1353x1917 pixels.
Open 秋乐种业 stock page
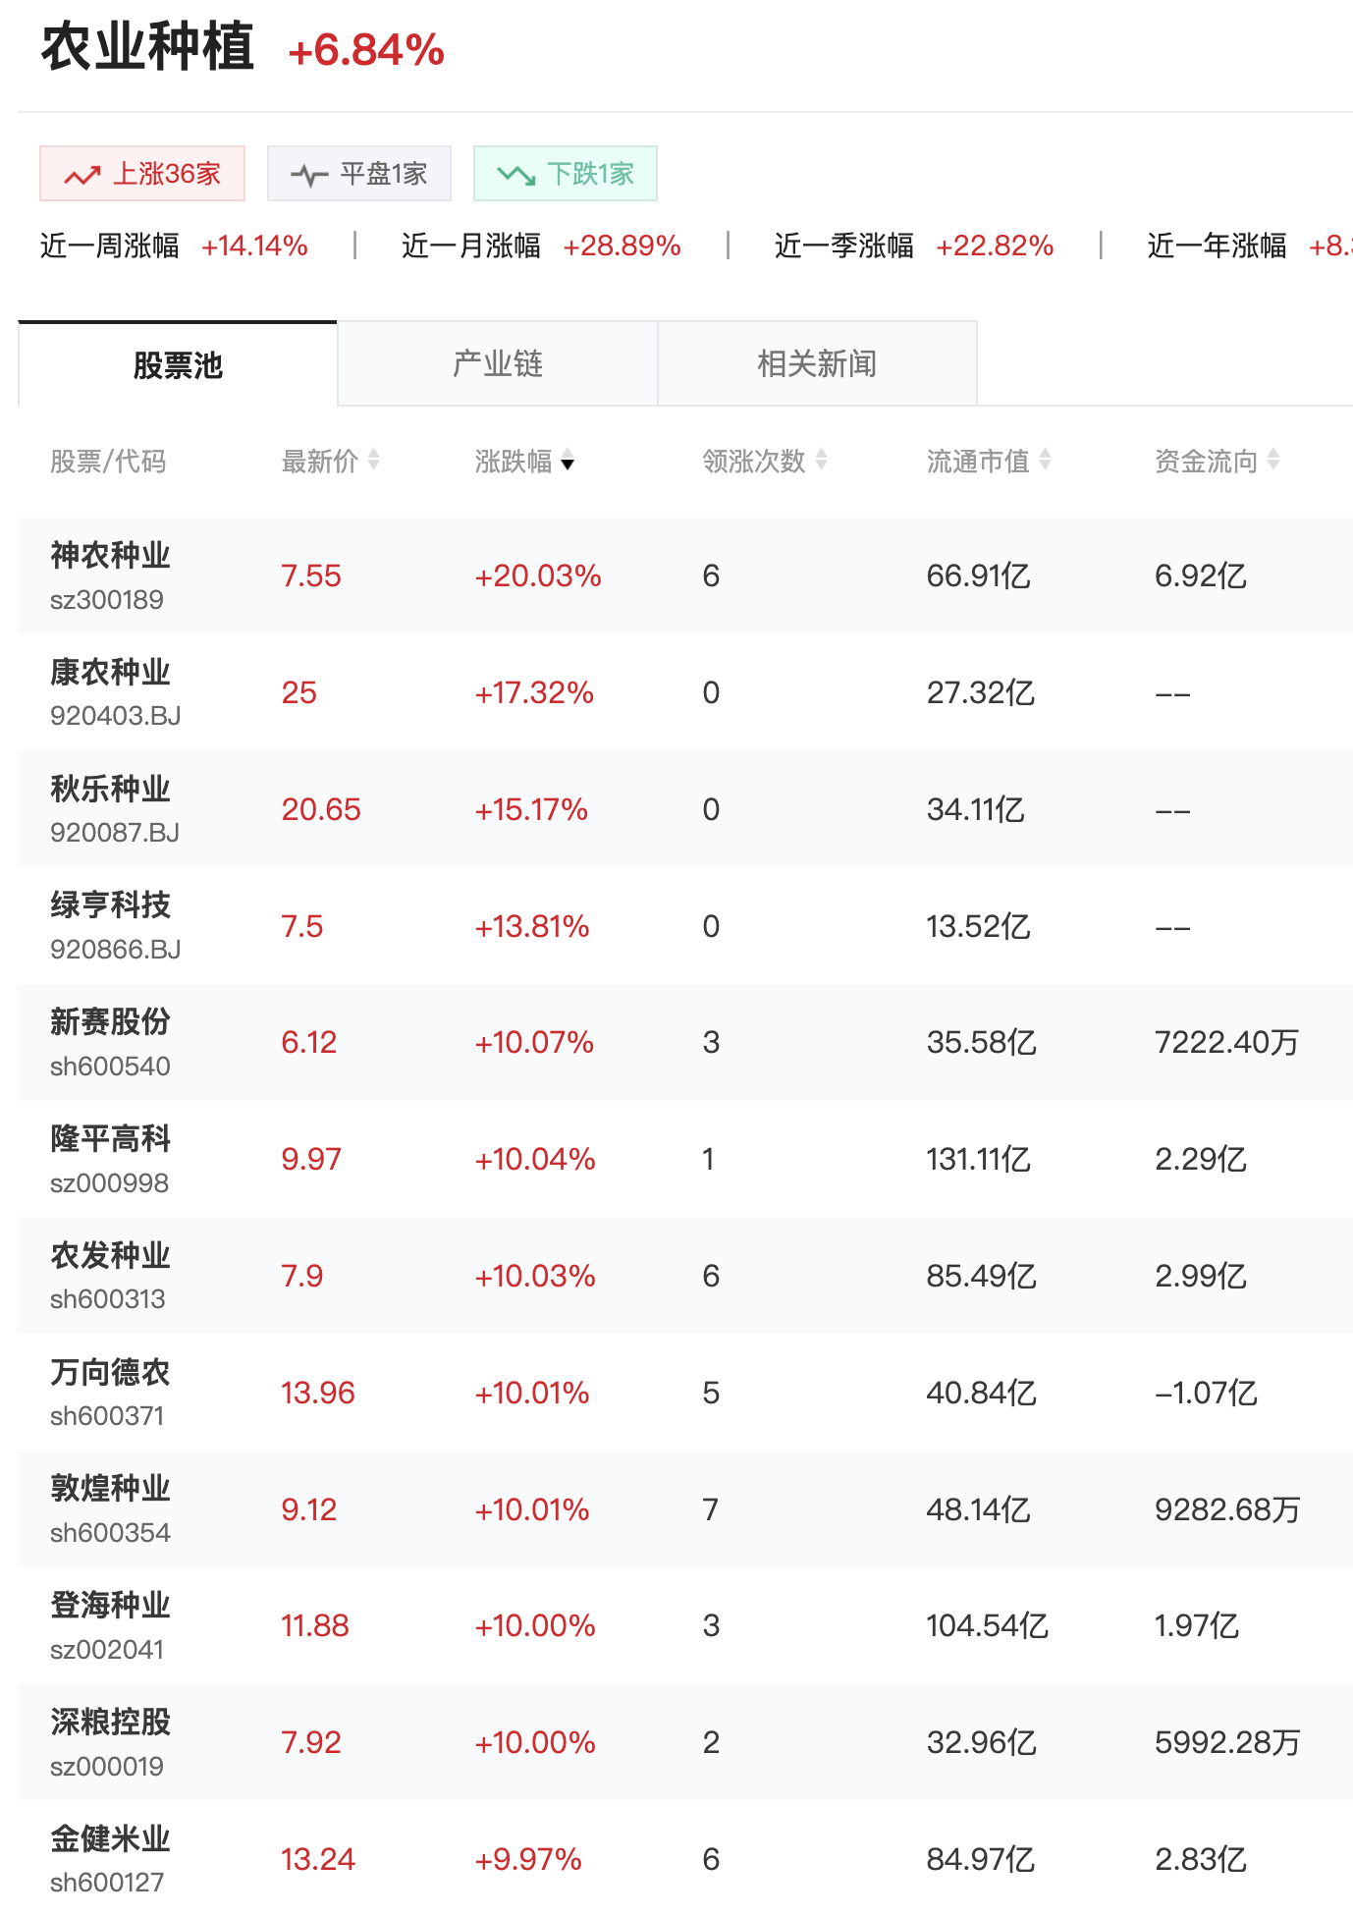pos(110,790)
